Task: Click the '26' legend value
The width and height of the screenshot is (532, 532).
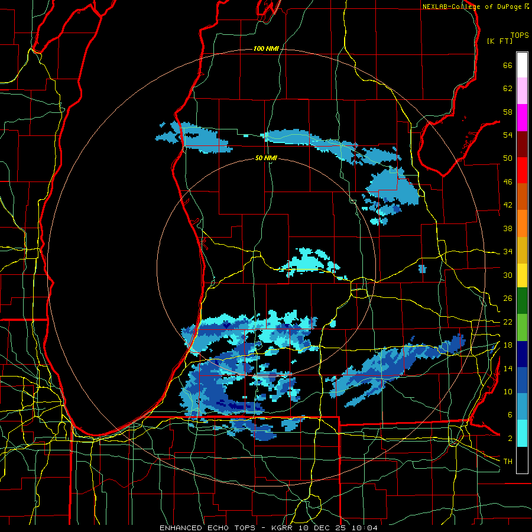Action: 508,299
